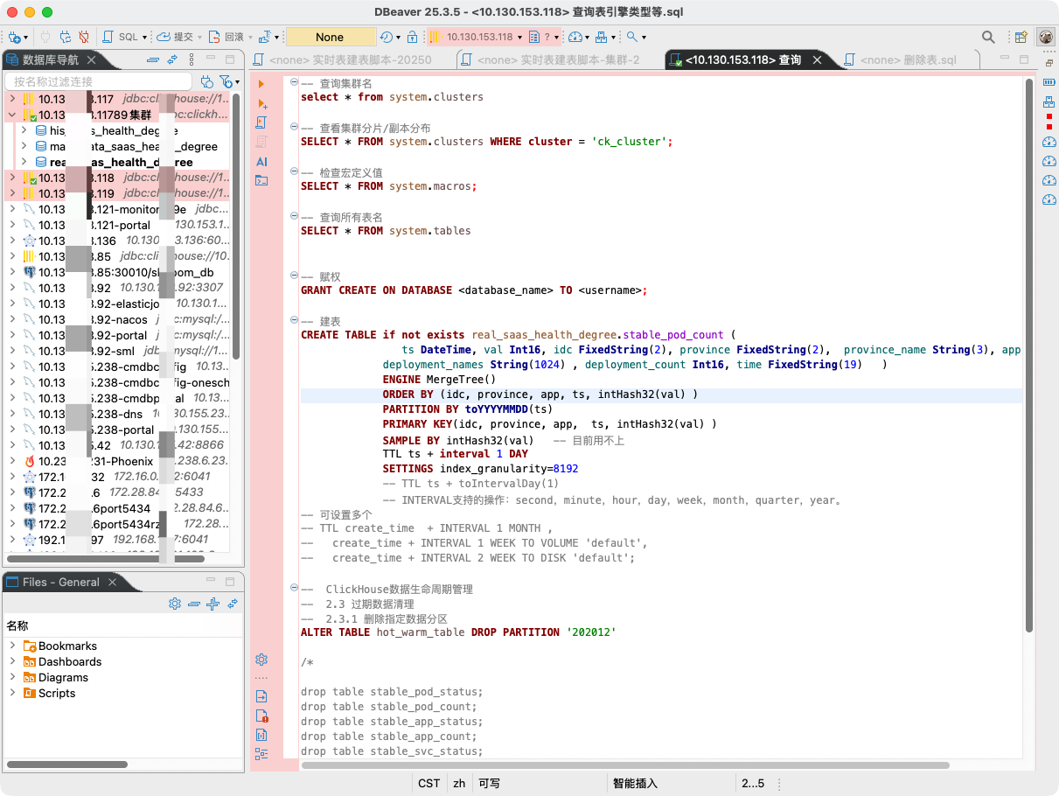Collapse the fold marker beside 建表 comment
Screen dimensions: 1059x796
(x=292, y=320)
